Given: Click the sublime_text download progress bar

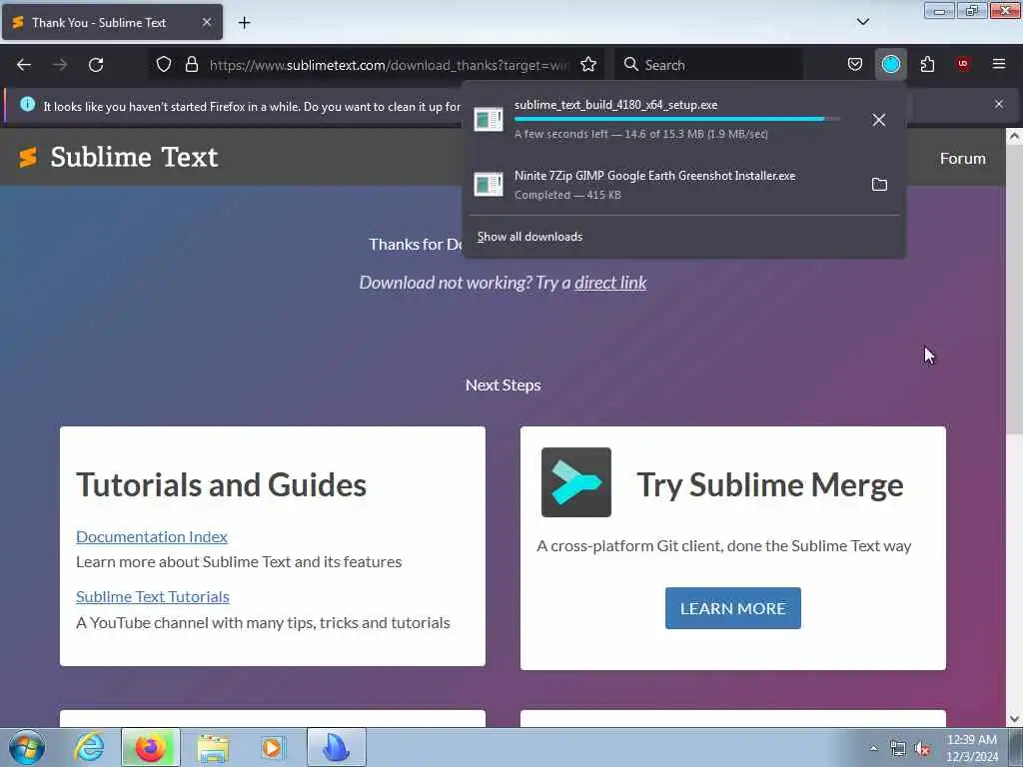Looking at the screenshot, I should [x=676, y=120].
